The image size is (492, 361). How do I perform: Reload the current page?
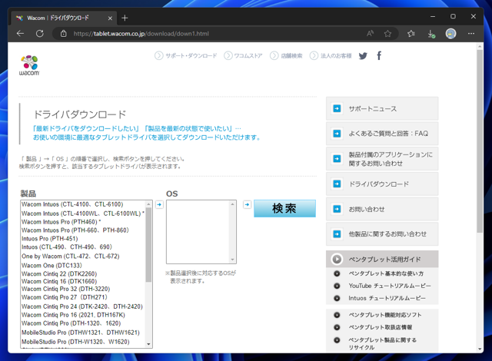[x=40, y=34]
